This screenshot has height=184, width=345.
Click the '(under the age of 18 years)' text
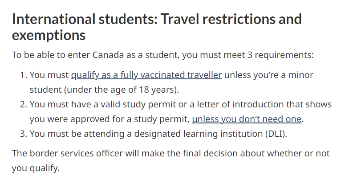tap(122, 90)
